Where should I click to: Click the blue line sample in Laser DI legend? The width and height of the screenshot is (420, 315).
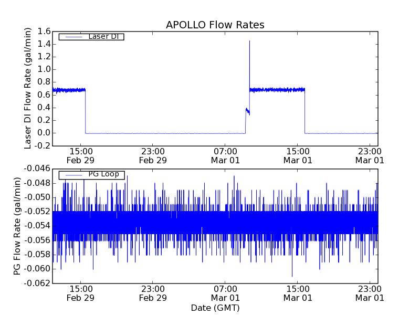point(74,37)
